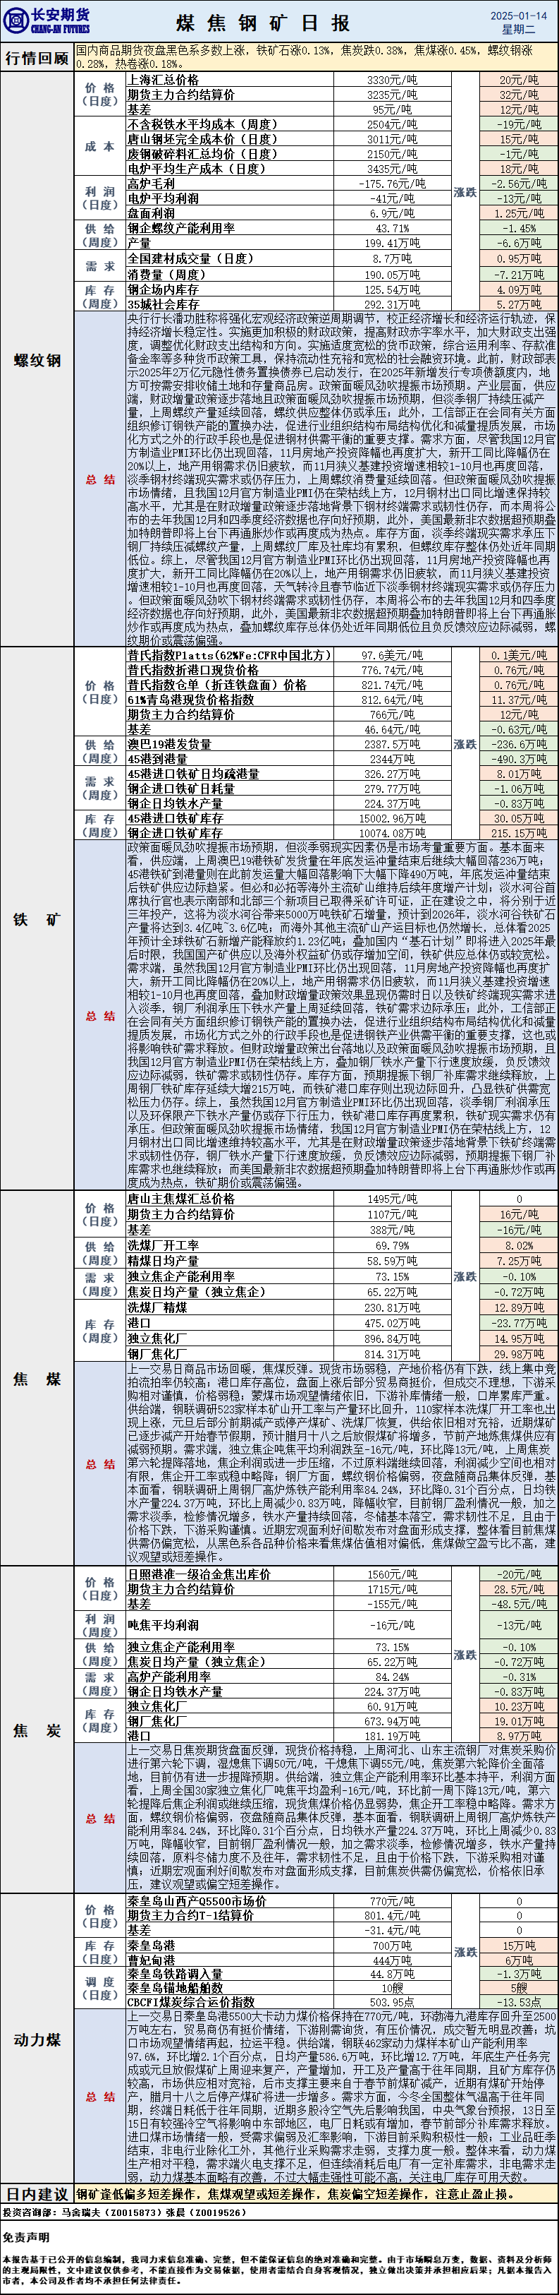The width and height of the screenshot is (559, 2295).
Task: Click CBCFI煤炭综合运价指数 row label
Action: [190, 2002]
